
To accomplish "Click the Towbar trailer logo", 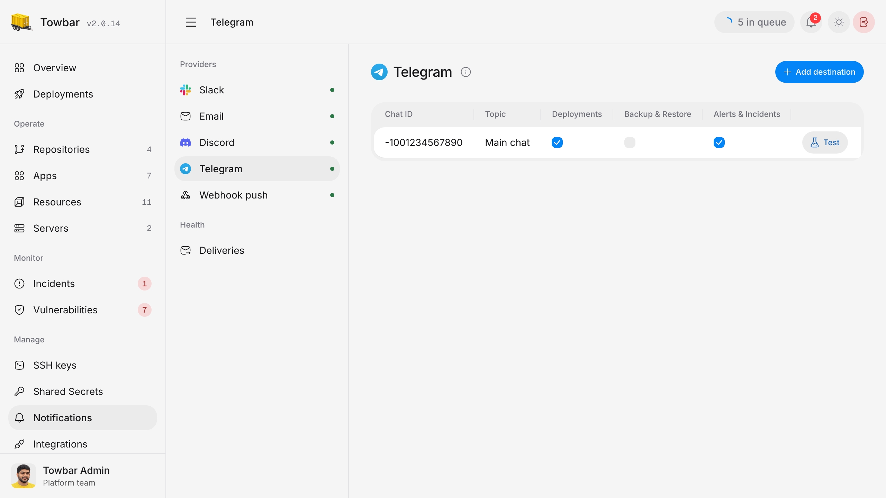I will (22, 22).
